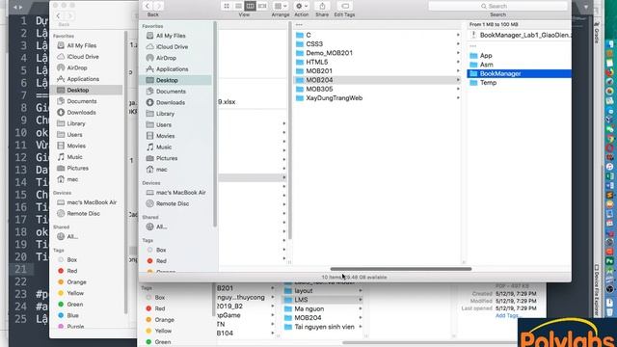Open iCloud Drive in front Finder sidebar
The width and height of the screenshot is (617, 347).
pos(172,46)
